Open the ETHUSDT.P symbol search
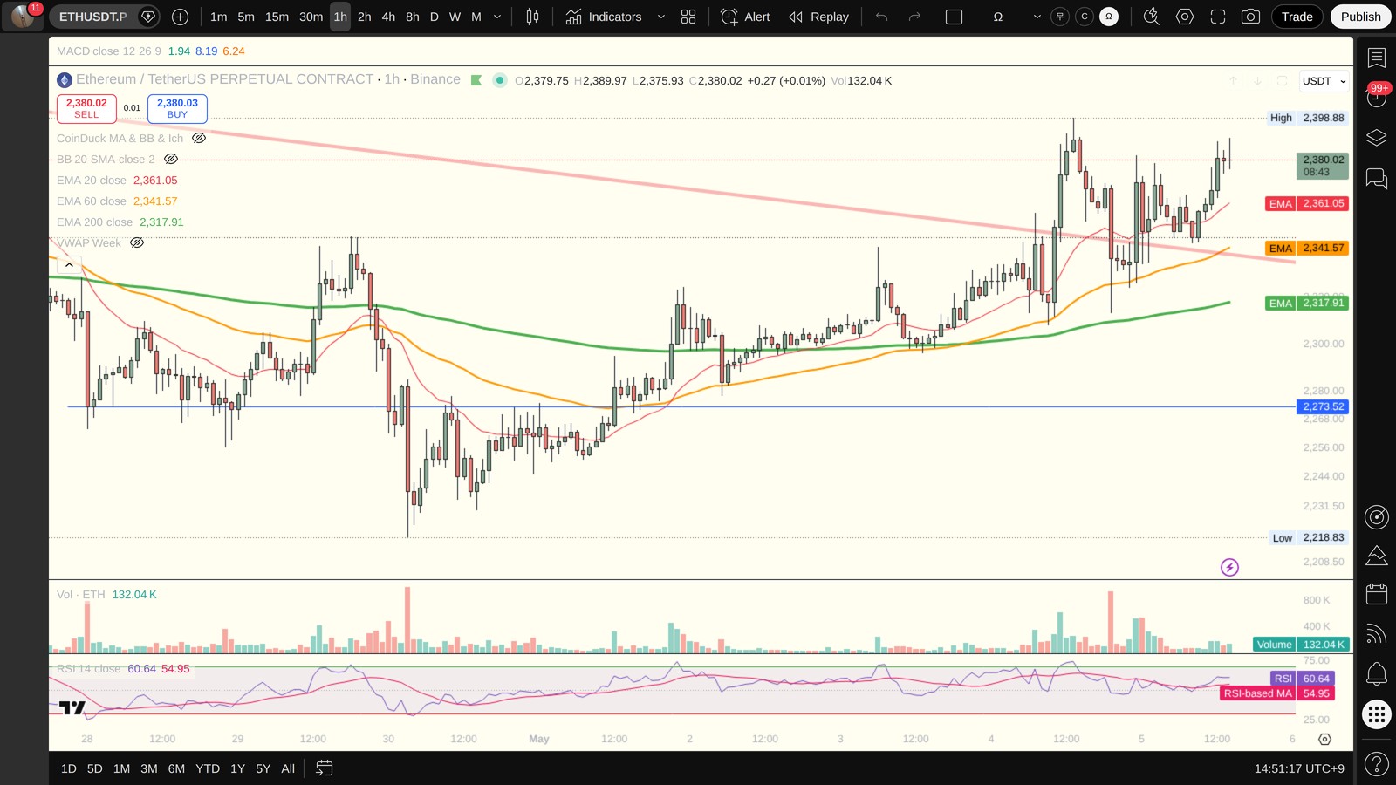Viewport: 1396px width, 785px height. (x=92, y=17)
